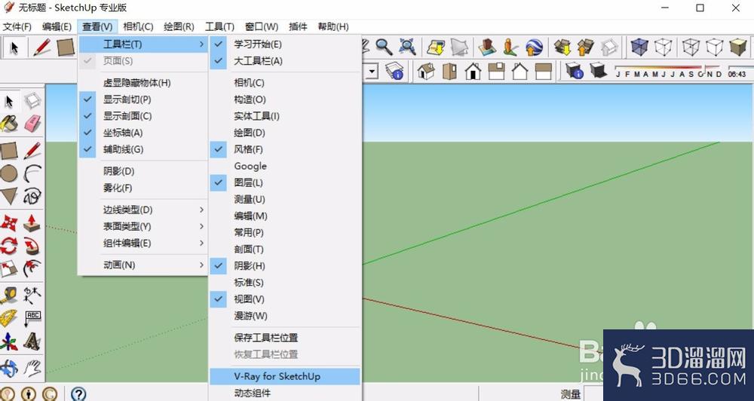The width and height of the screenshot is (754, 401).
Task: Toggle 坐标轴(A) visibility
Action: coord(143,133)
